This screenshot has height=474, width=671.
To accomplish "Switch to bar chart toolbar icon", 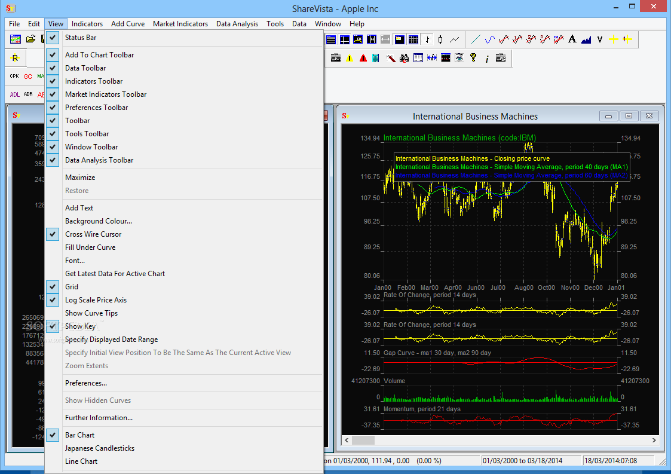I will tap(427, 39).
